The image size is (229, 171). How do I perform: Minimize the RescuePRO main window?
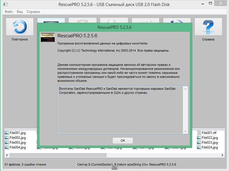pyautogui.click(x=203, y=4)
